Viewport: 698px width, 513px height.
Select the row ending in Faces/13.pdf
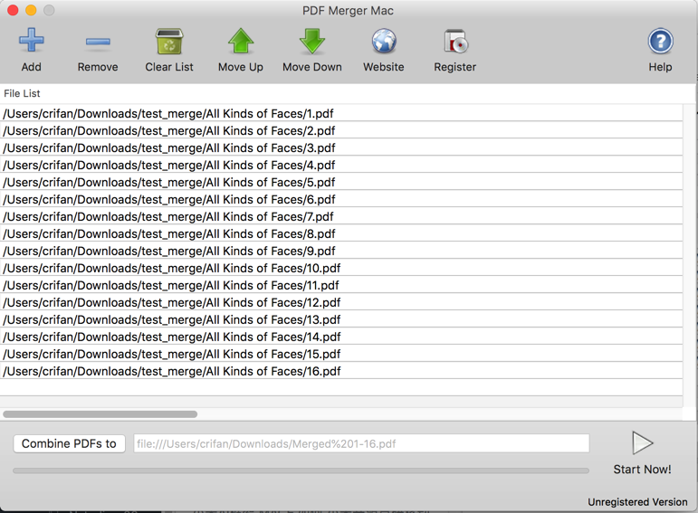(341, 319)
